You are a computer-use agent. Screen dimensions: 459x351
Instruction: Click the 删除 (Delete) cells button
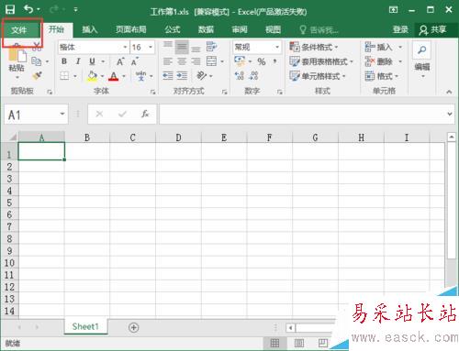click(x=379, y=61)
